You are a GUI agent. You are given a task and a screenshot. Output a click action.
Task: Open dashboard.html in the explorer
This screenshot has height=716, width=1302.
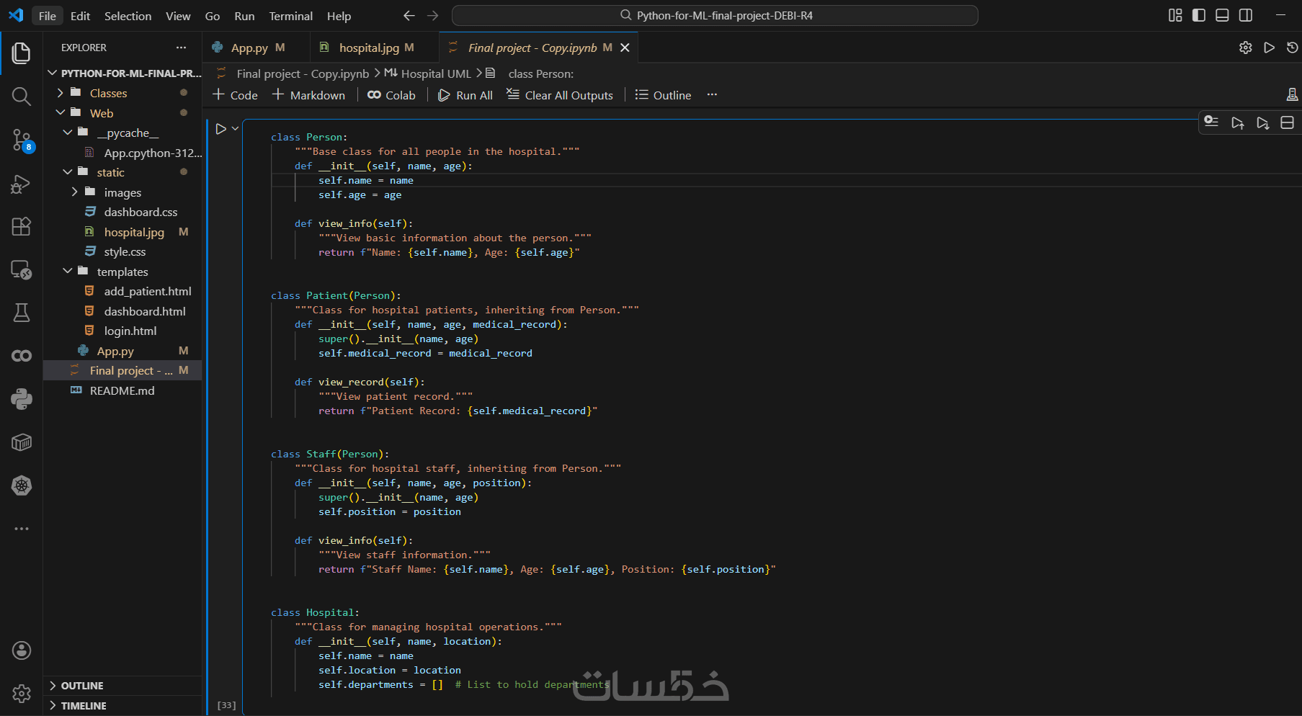[145, 311]
